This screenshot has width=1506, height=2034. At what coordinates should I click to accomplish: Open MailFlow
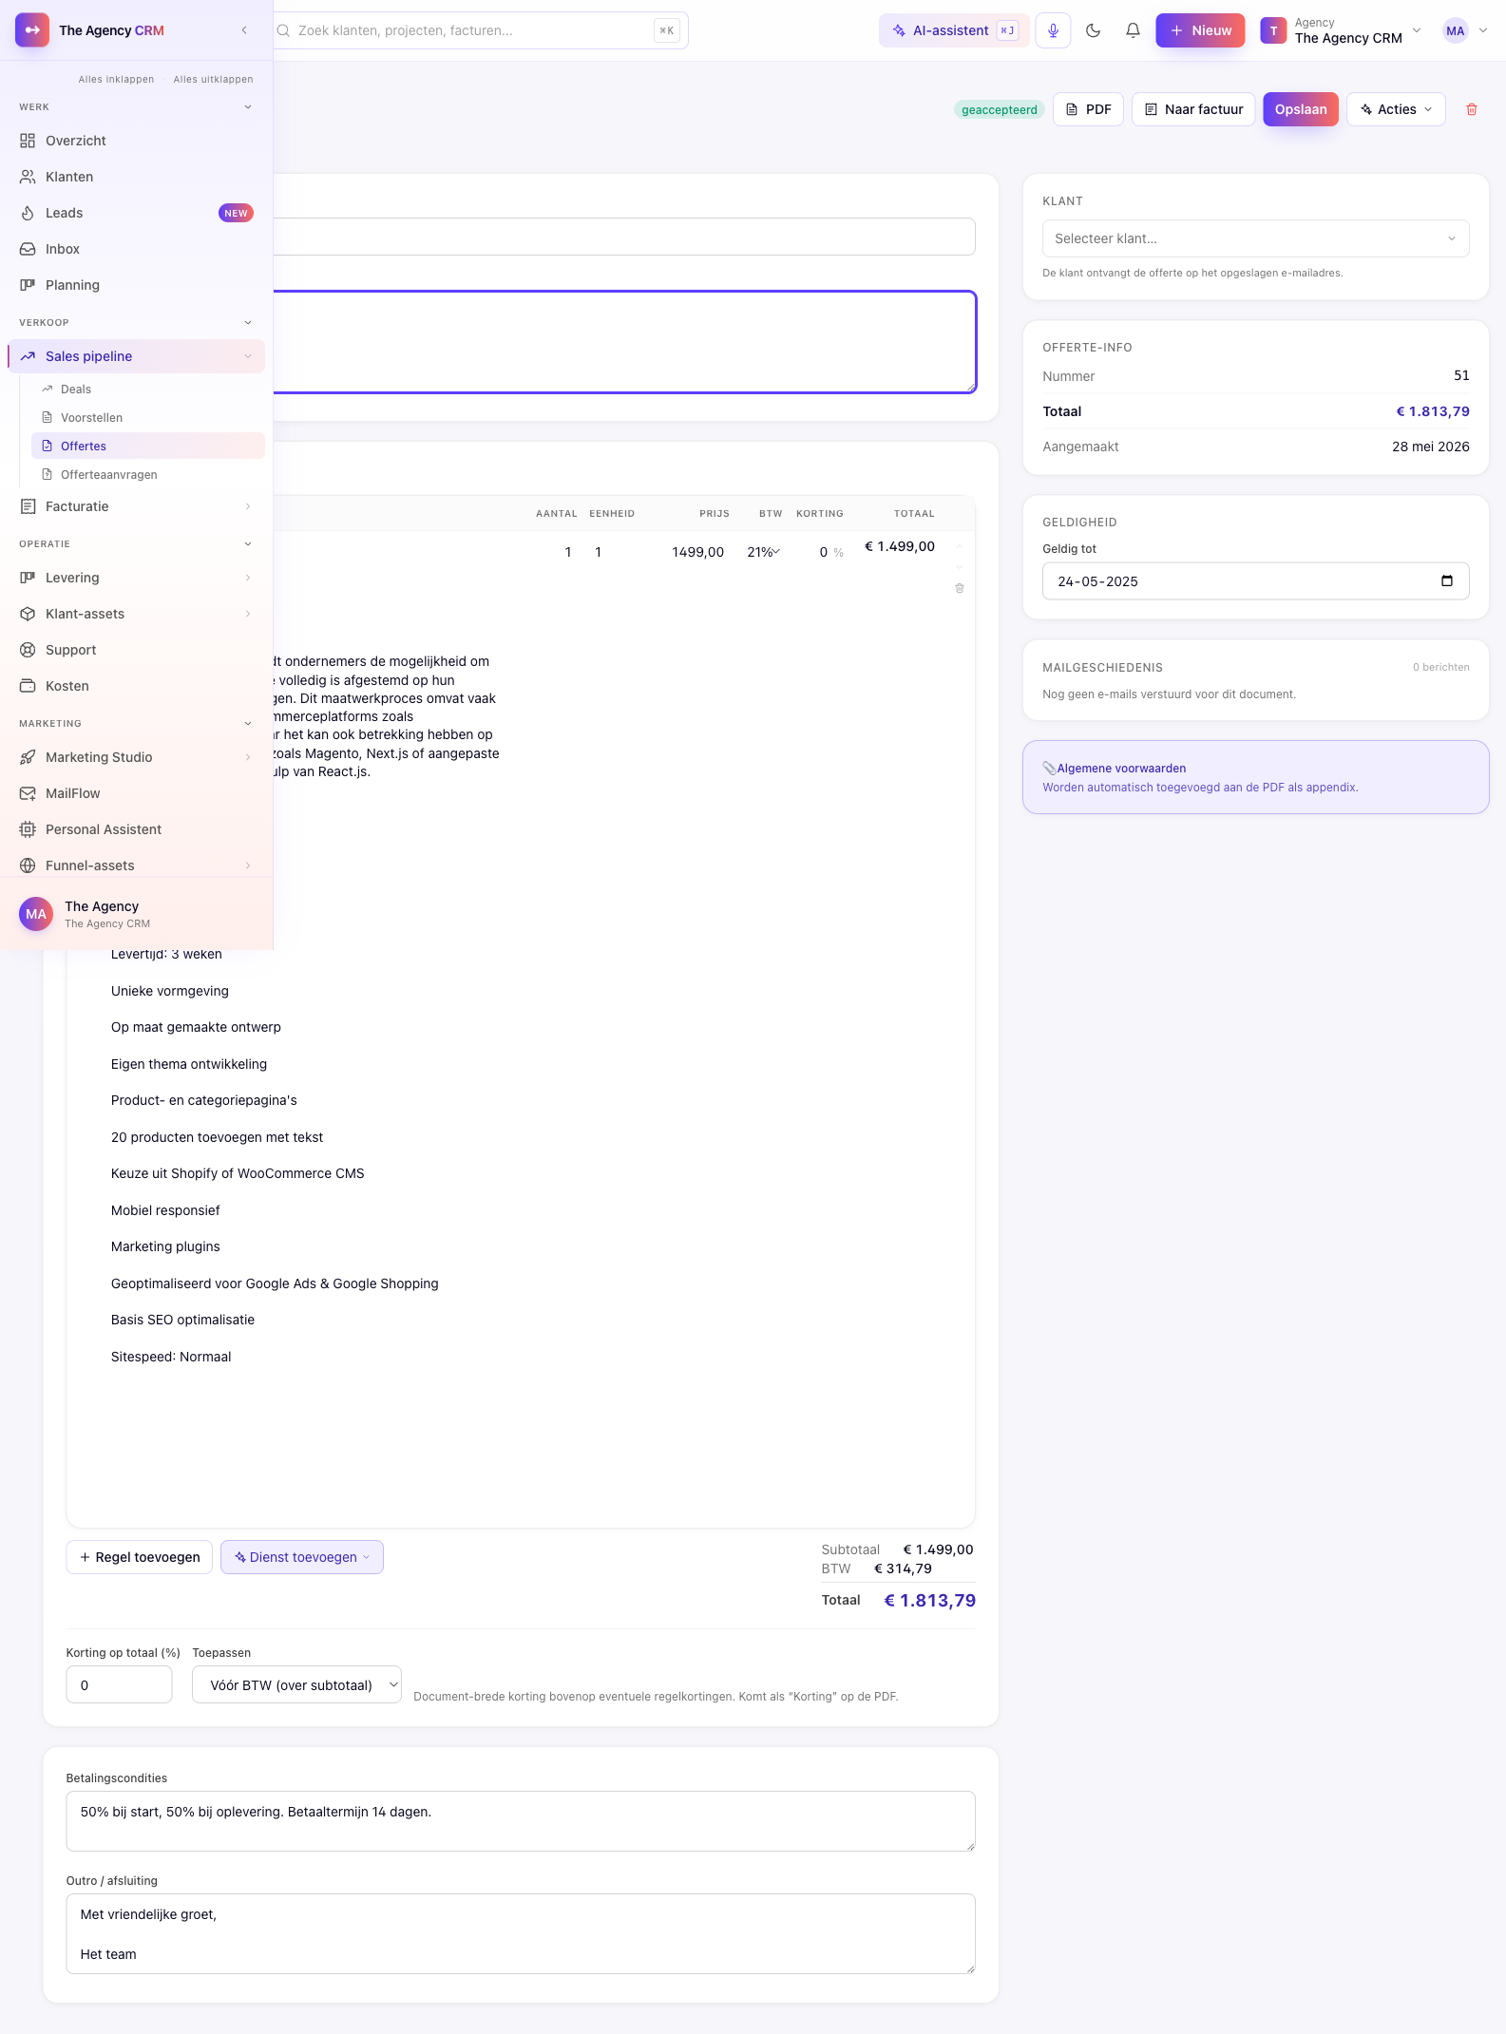136,793
